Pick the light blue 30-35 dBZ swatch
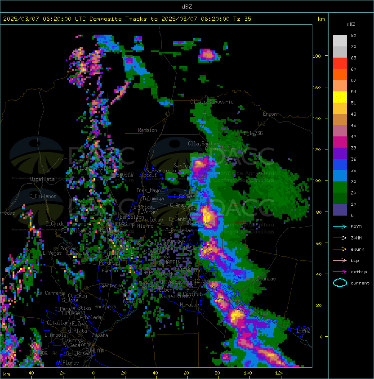Viewport: 374px width, 379px height. (x=340, y=176)
